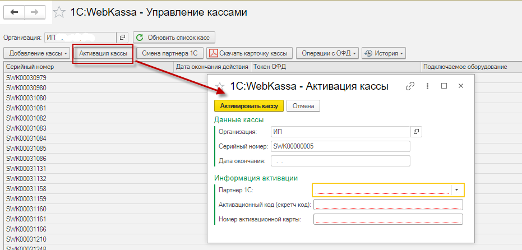Click Номер активационной карты field
The height and width of the screenshot is (250, 522).
[x=388, y=219]
